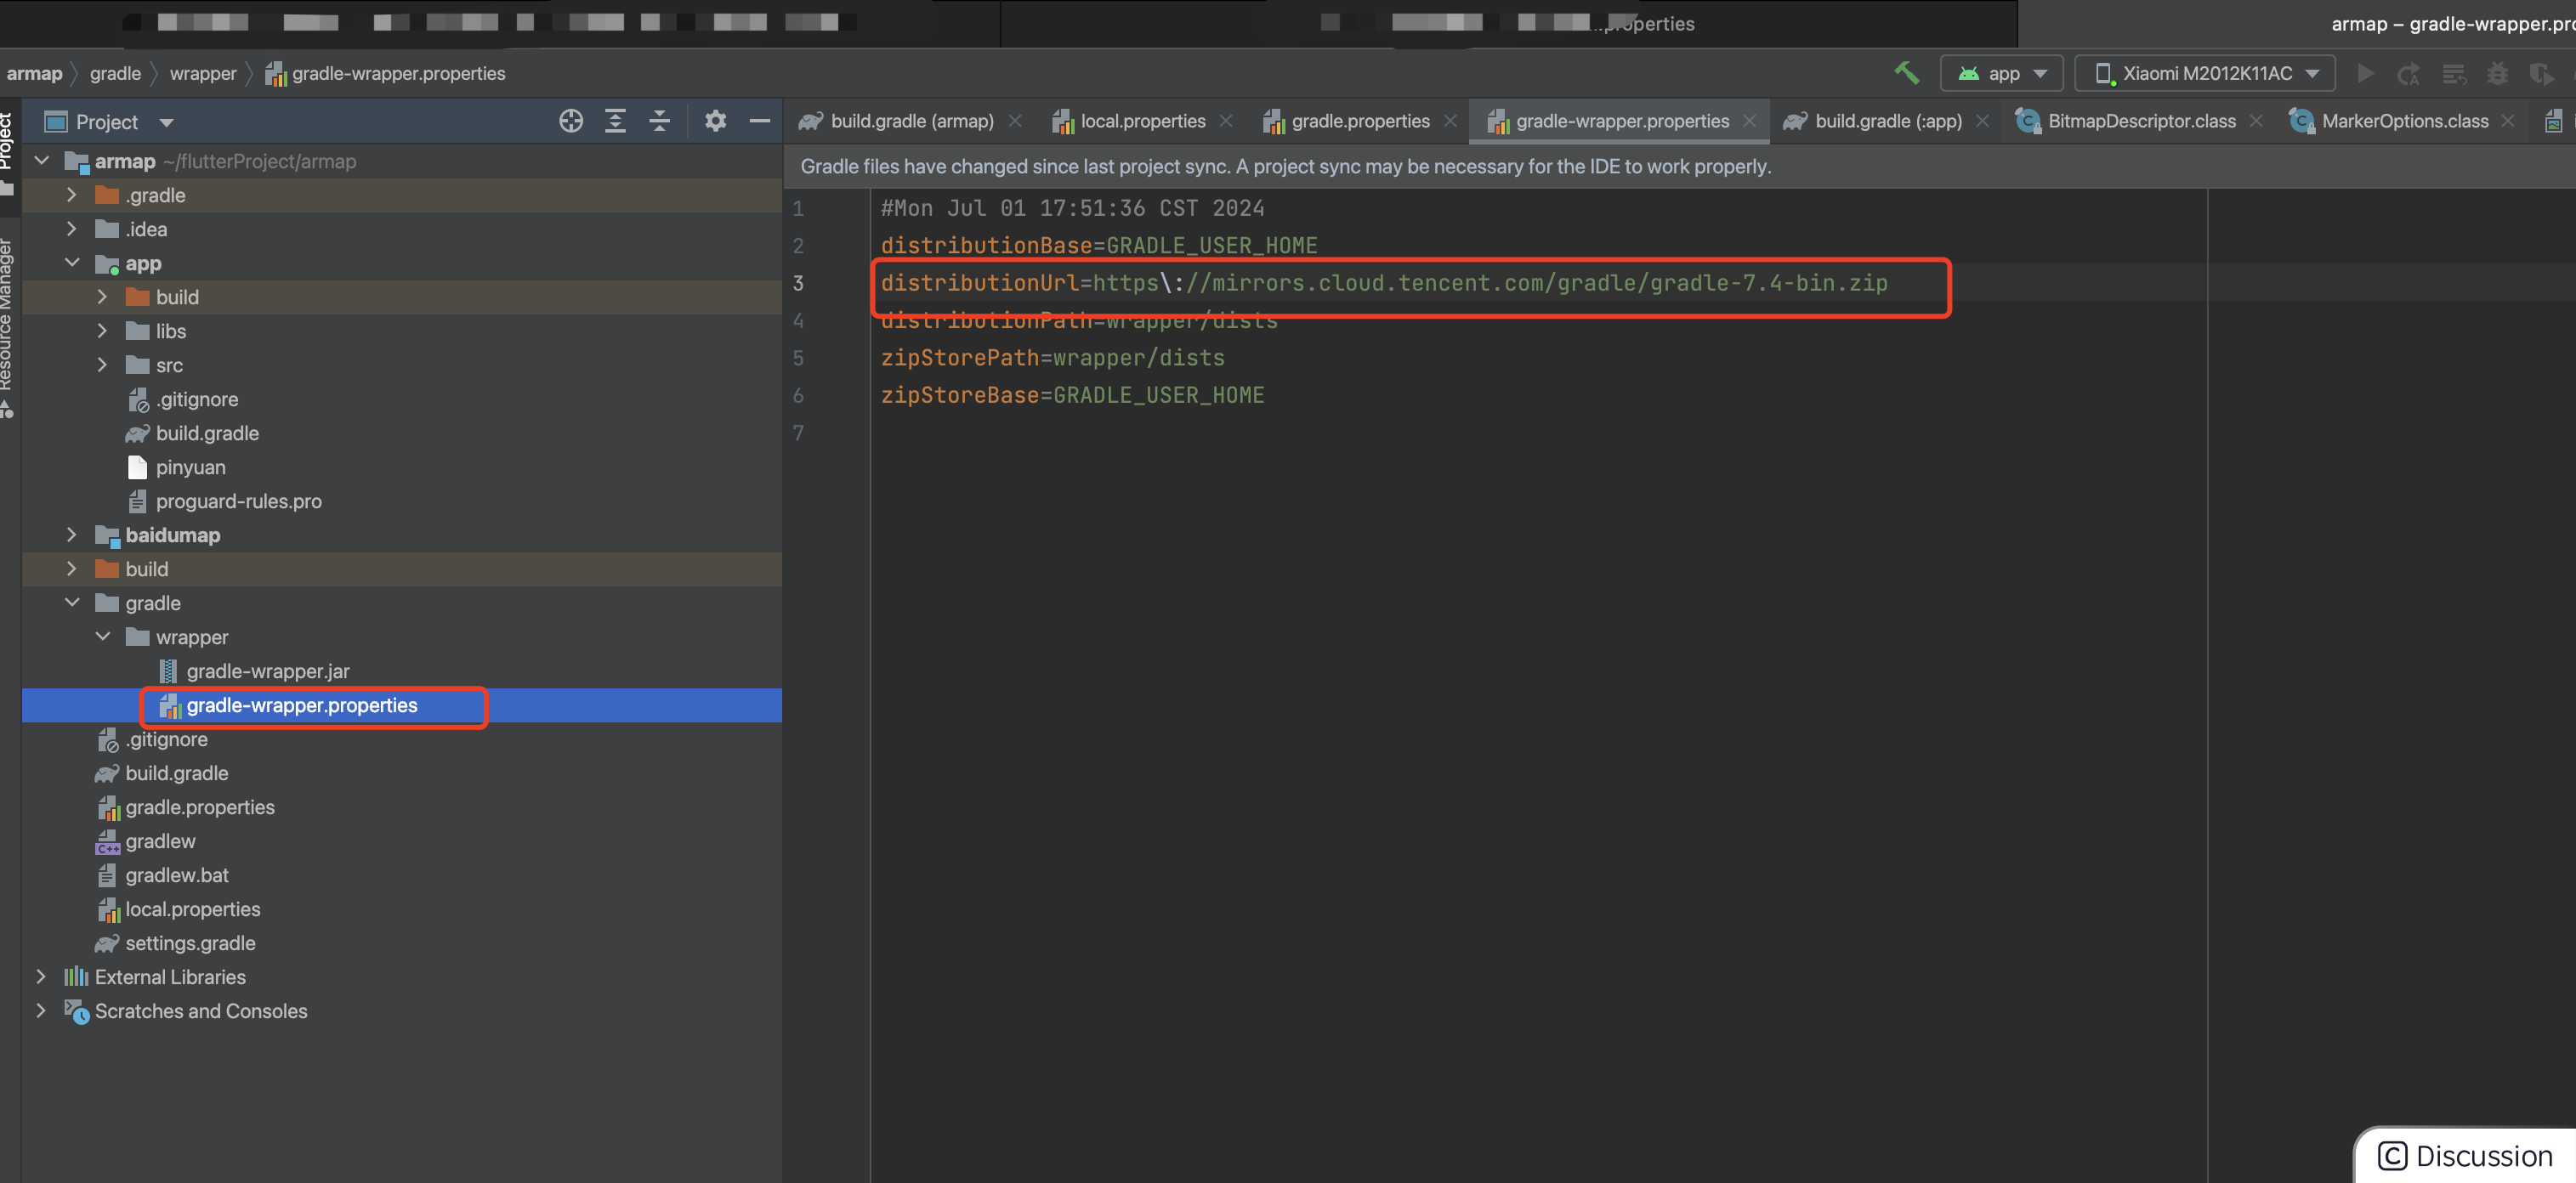Expand the baidumap module
Screen dimensions: 2576x1183
pyautogui.click(x=72, y=534)
